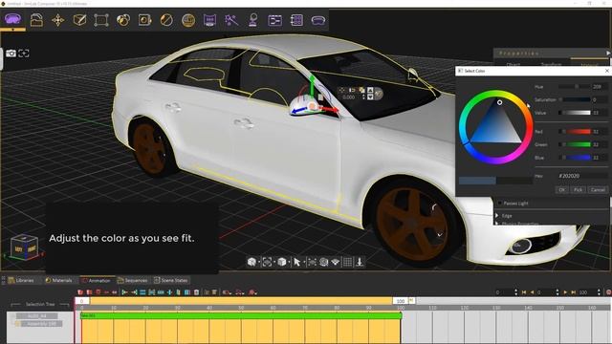Jump to animation end with skip-forward control
The image size is (612, 344).
574,292
